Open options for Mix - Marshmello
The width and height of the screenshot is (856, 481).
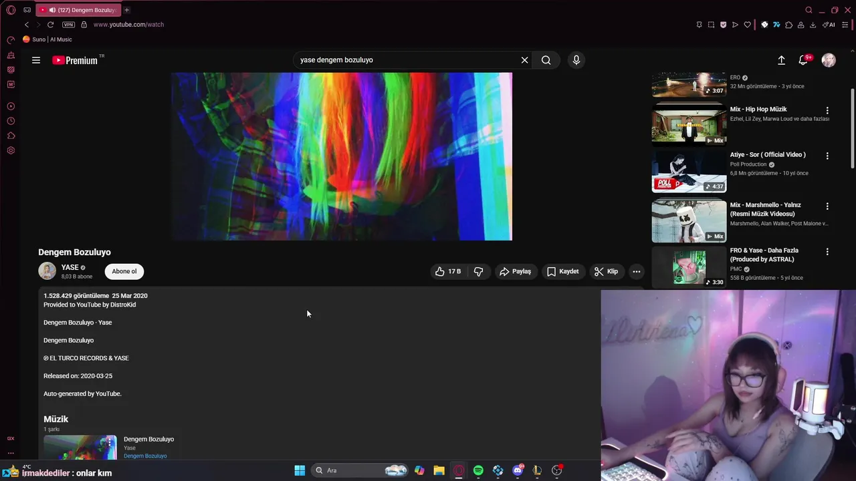point(827,206)
